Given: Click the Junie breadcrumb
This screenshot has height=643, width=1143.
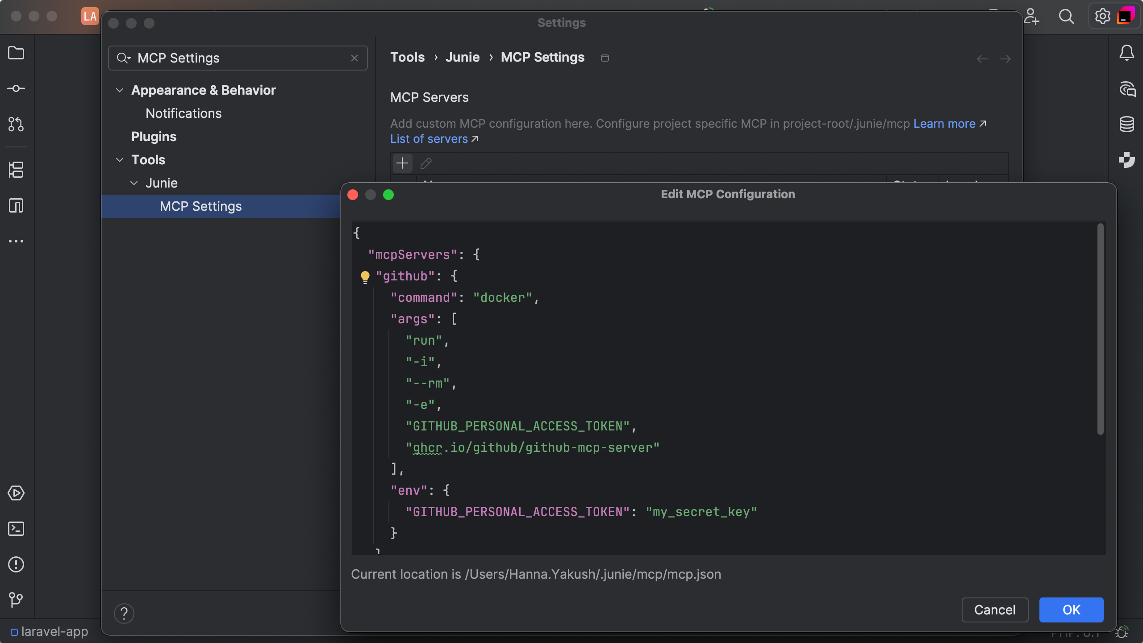Looking at the screenshot, I should click(463, 57).
